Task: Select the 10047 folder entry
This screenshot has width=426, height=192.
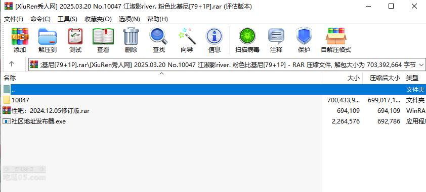Action: (x=20, y=100)
